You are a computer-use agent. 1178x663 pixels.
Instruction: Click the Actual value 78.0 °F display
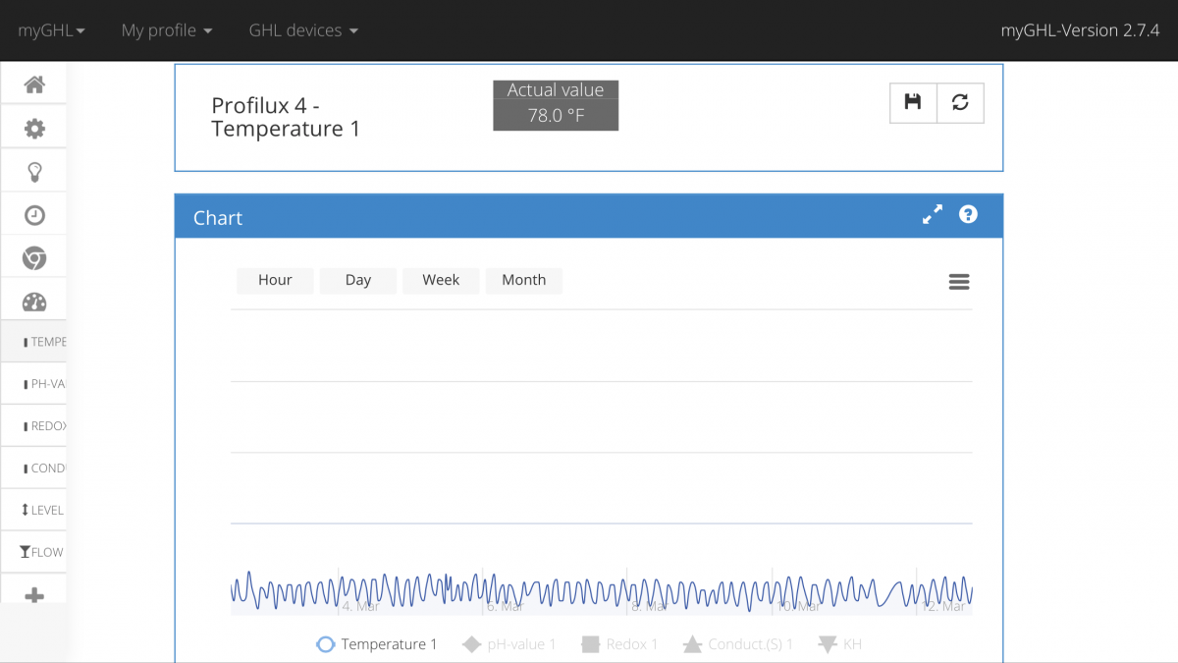click(x=556, y=105)
